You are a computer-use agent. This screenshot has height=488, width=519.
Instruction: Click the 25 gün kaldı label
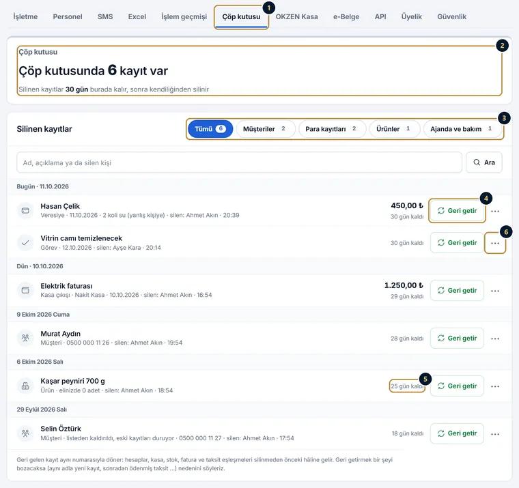click(x=407, y=386)
